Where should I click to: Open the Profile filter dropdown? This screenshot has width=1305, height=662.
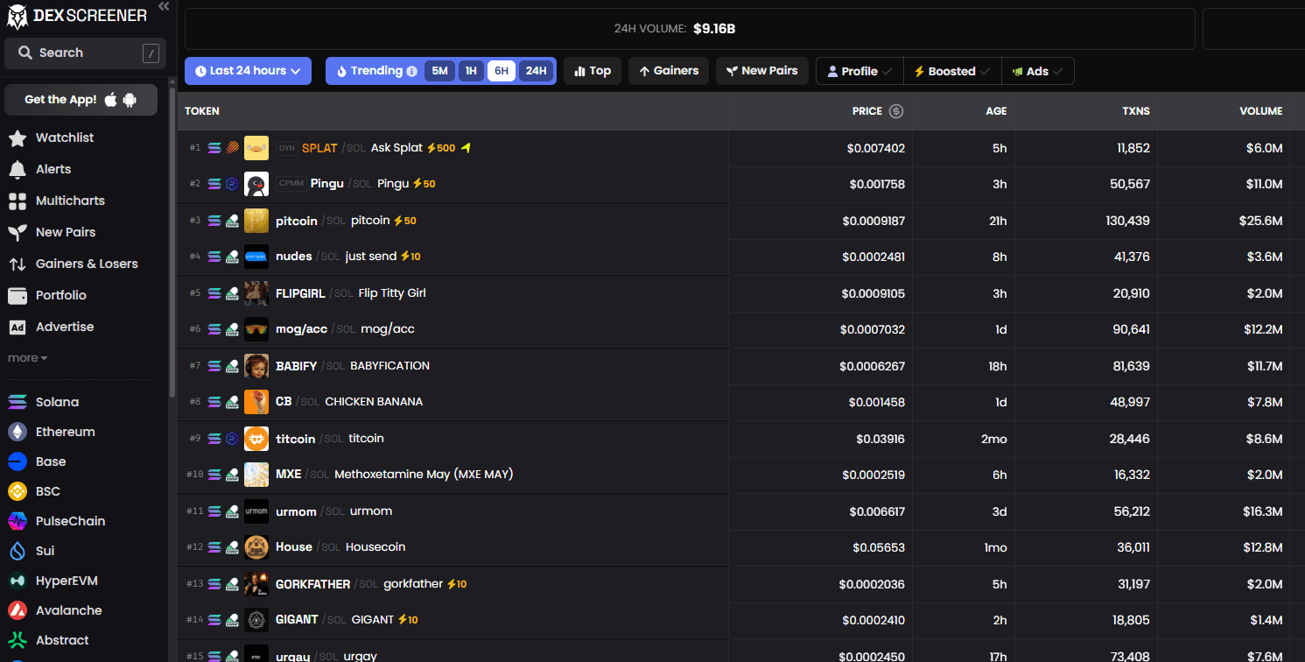coord(859,71)
